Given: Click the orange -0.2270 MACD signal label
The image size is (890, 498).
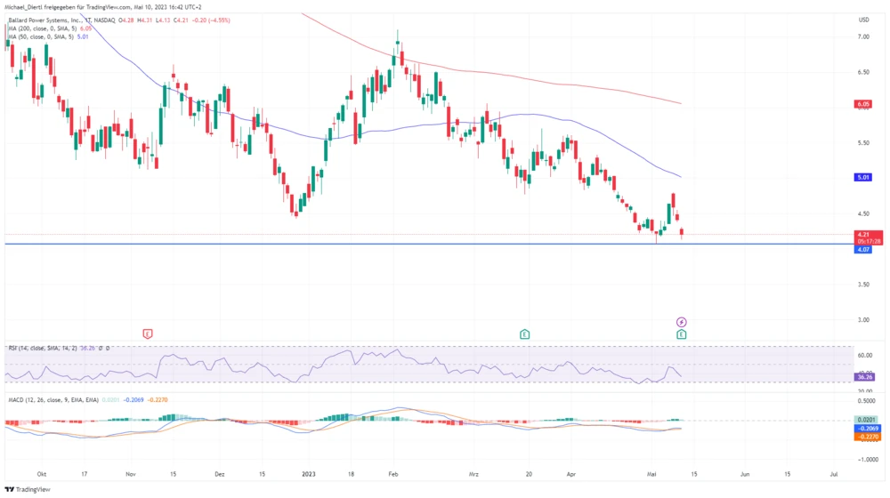Looking at the screenshot, I should (865, 437).
